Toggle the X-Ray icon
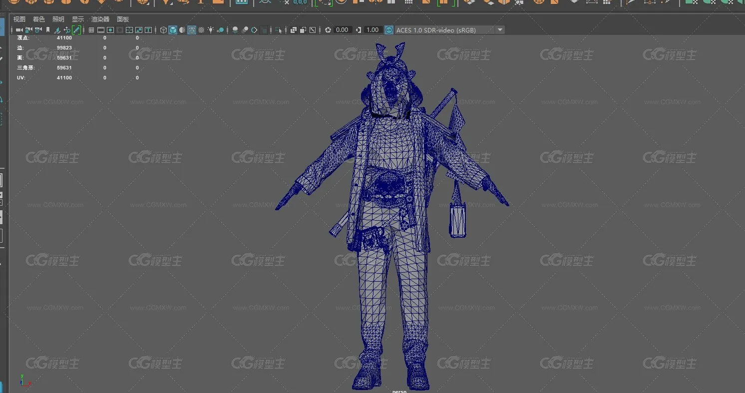The width and height of the screenshot is (745, 393). coord(294,30)
